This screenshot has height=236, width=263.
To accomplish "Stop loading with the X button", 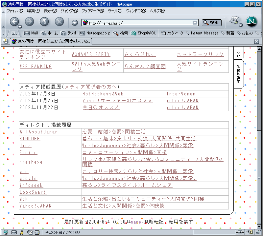I will (x=60, y=22).
